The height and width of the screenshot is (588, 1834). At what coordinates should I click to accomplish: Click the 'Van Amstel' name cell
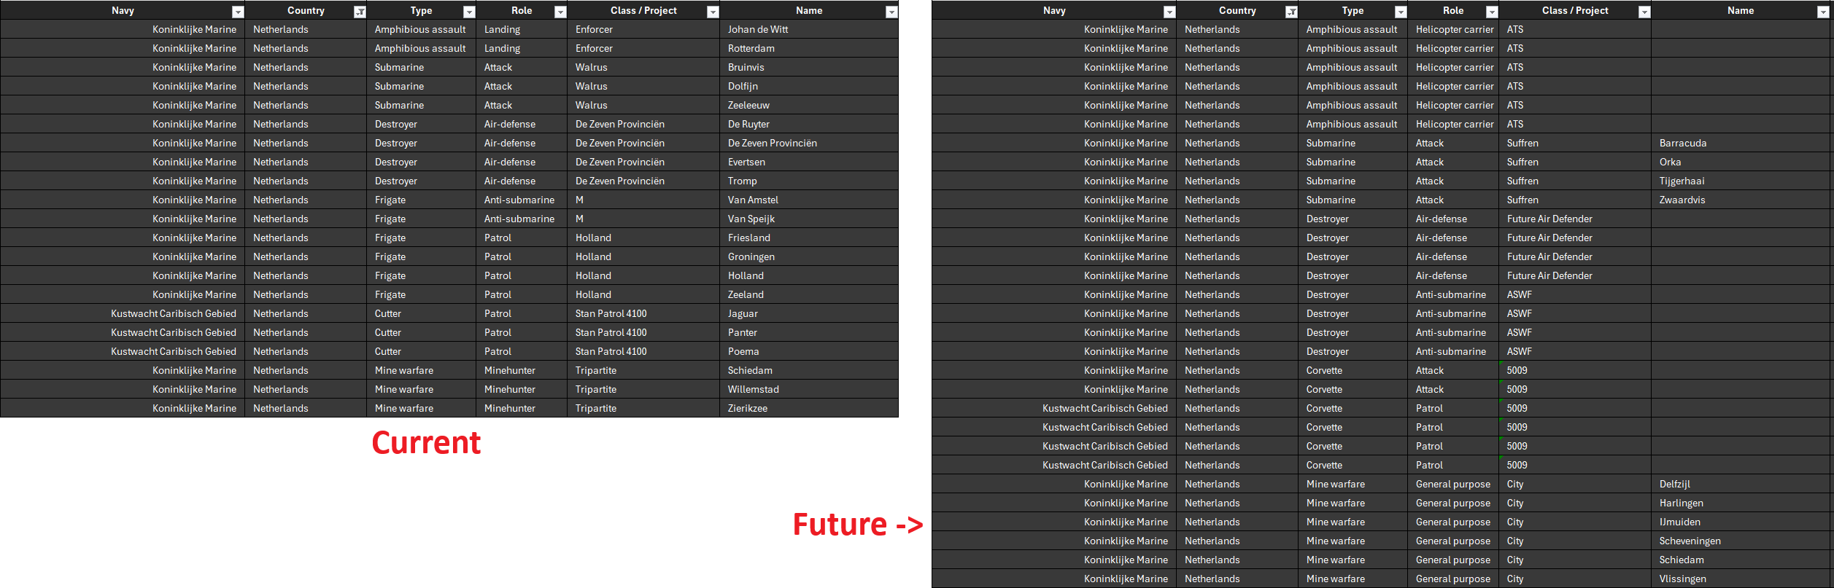(x=809, y=200)
